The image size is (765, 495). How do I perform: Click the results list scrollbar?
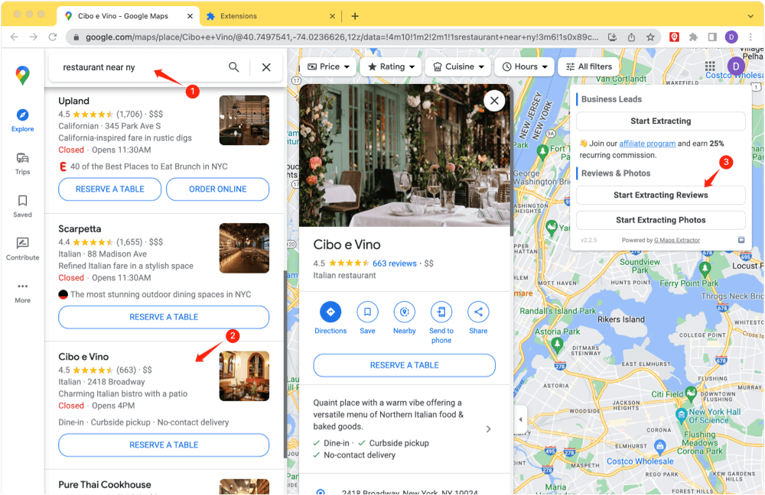pos(285,364)
